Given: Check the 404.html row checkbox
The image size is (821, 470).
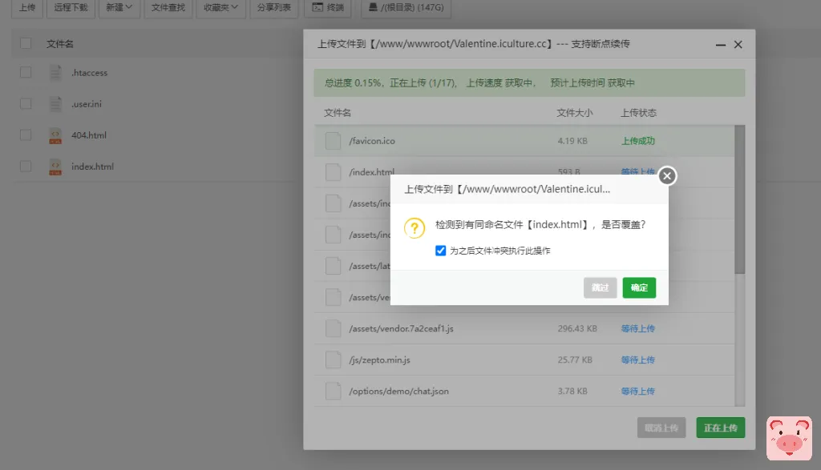Looking at the screenshot, I should (26, 135).
